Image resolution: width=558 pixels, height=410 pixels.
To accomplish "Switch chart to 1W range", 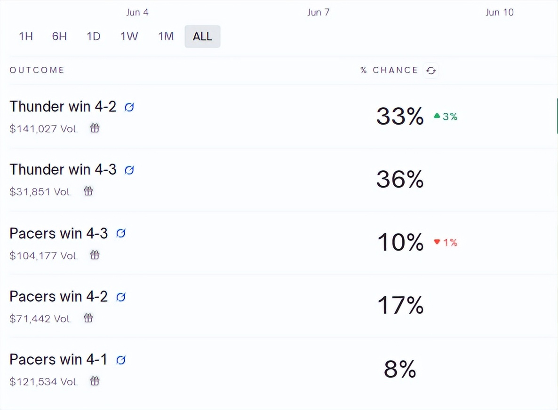I will coord(129,36).
